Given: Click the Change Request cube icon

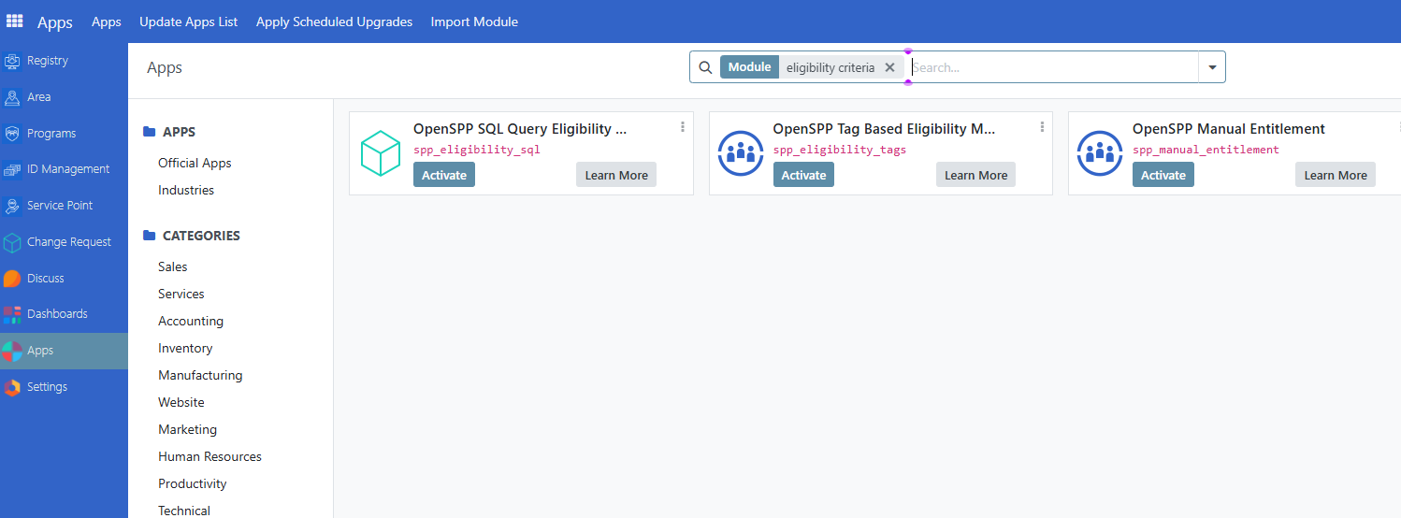Looking at the screenshot, I should point(12,242).
